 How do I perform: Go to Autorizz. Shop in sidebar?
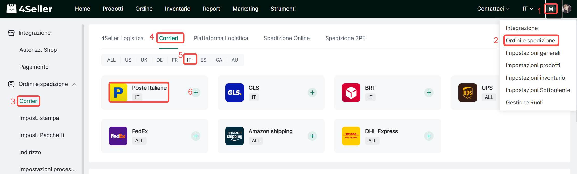pos(38,50)
